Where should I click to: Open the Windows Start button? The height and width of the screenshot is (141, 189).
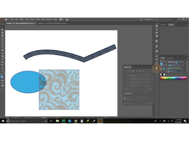click(x=3, y=121)
